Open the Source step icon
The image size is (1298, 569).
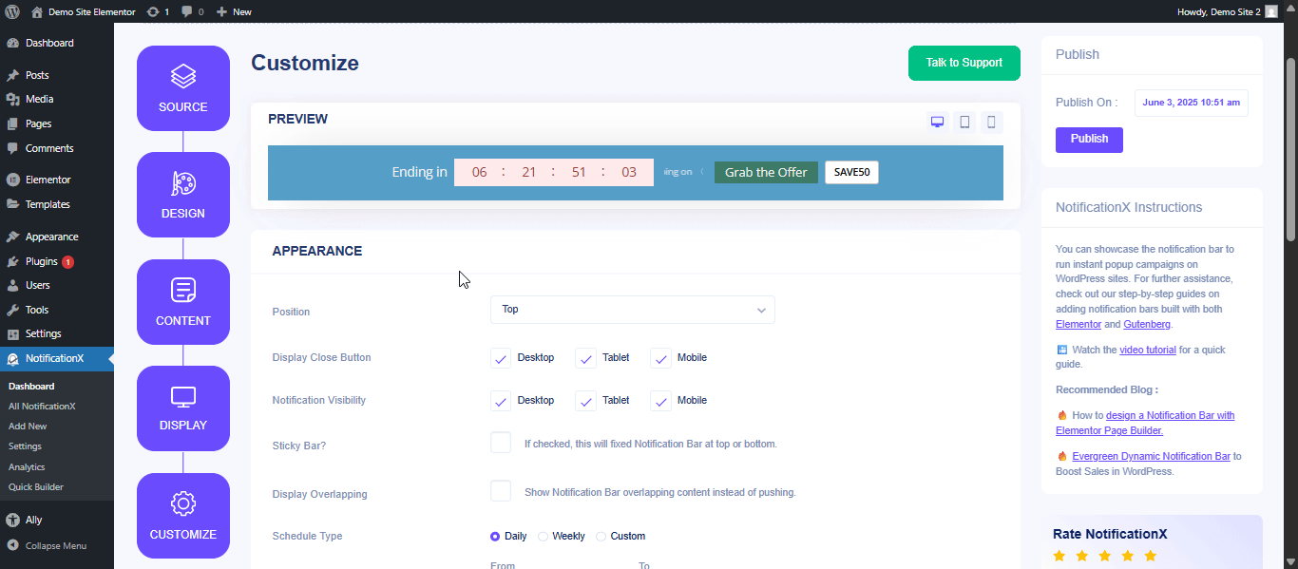point(183,76)
